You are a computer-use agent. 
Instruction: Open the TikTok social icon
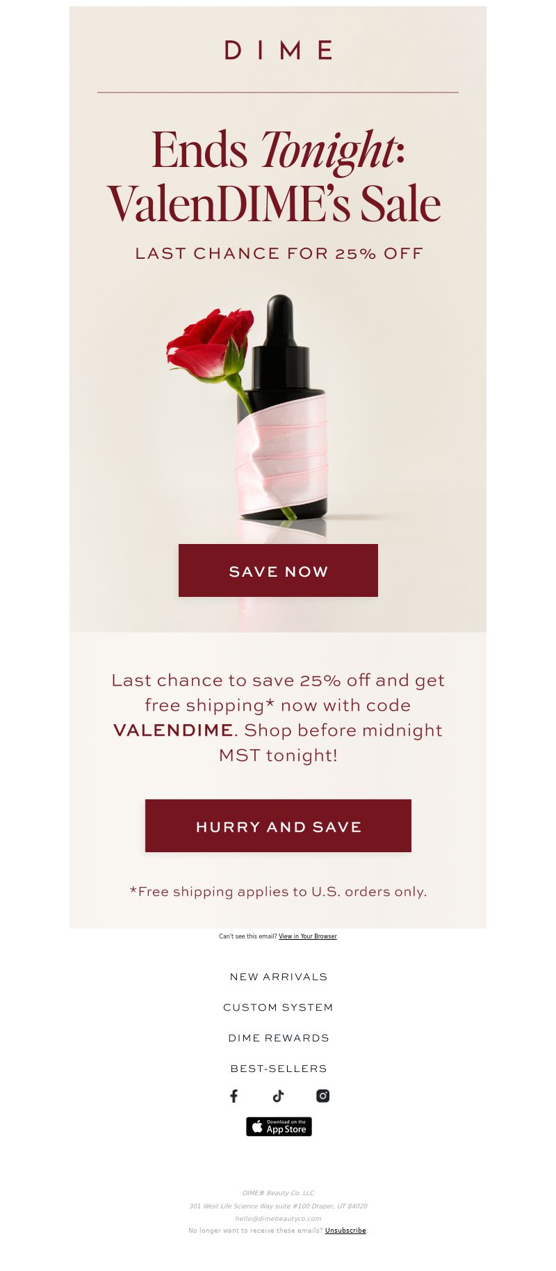(x=278, y=1096)
